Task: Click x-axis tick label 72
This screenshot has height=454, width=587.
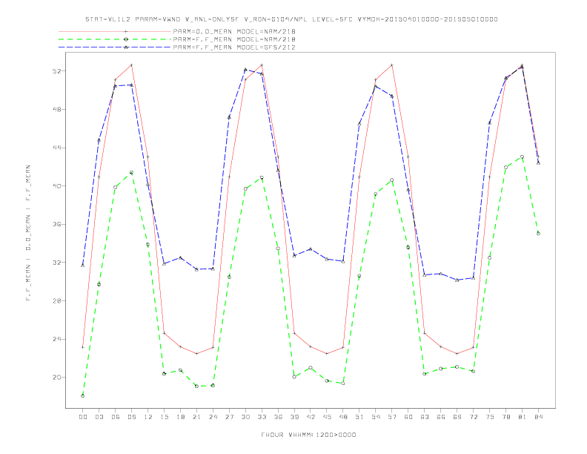Action: pos(473,417)
